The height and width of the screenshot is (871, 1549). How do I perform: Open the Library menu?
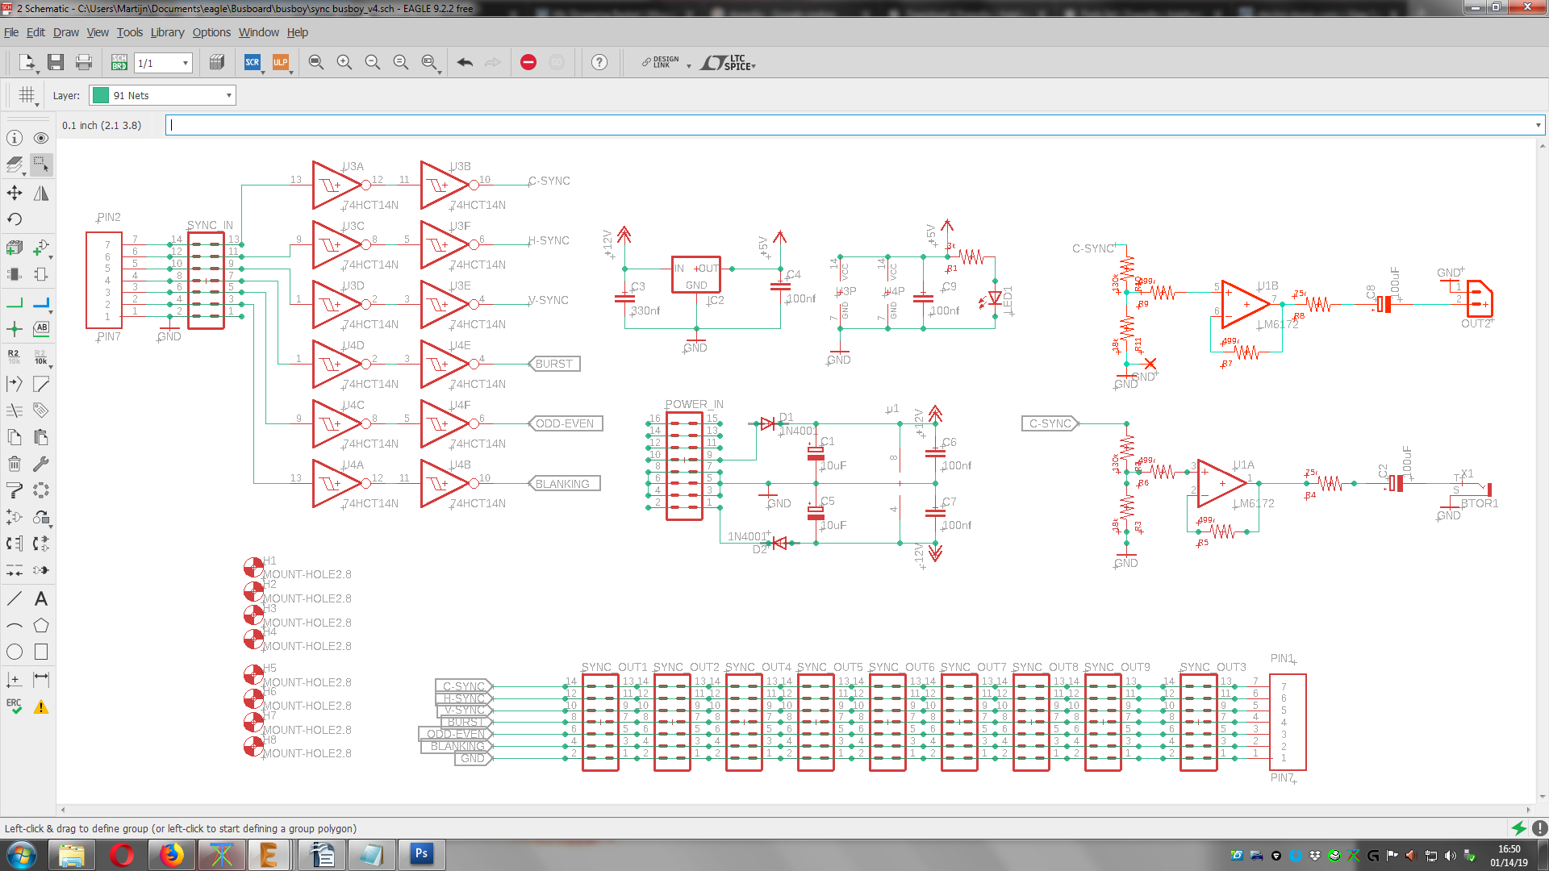(x=167, y=32)
